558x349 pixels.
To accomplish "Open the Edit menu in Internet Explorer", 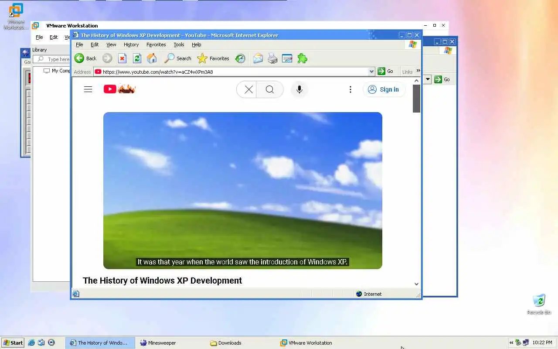I will click(x=95, y=44).
